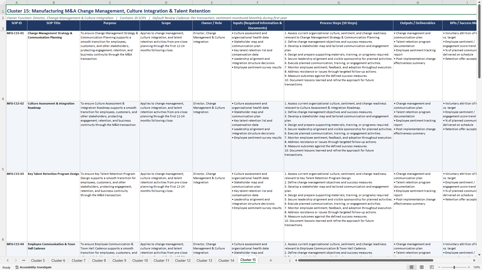Select the active Cluster 15 tab
The height and width of the screenshot is (270, 482).
(x=248, y=260)
